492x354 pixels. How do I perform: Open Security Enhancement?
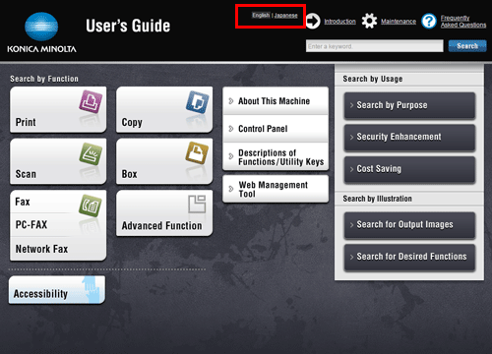(x=409, y=137)
